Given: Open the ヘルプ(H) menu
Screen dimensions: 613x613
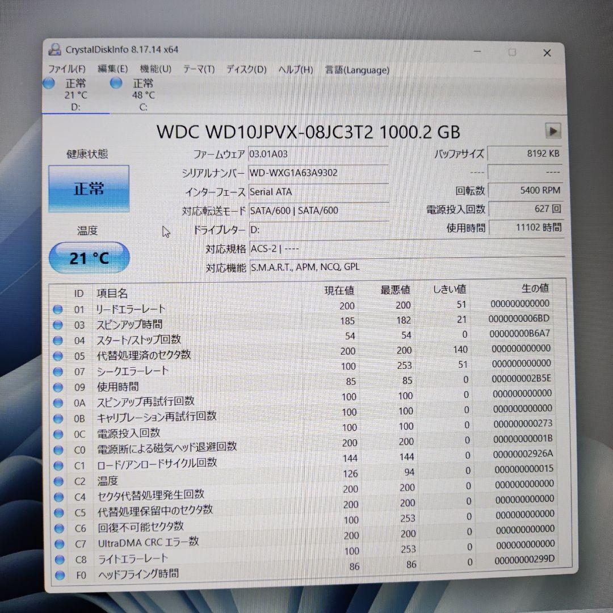Looking at the screenshot, I should [296, 70].
